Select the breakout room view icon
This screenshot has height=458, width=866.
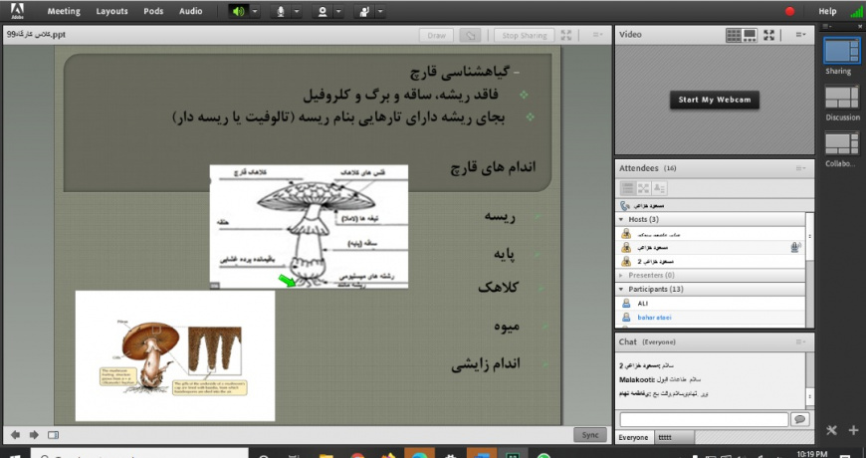643,188
